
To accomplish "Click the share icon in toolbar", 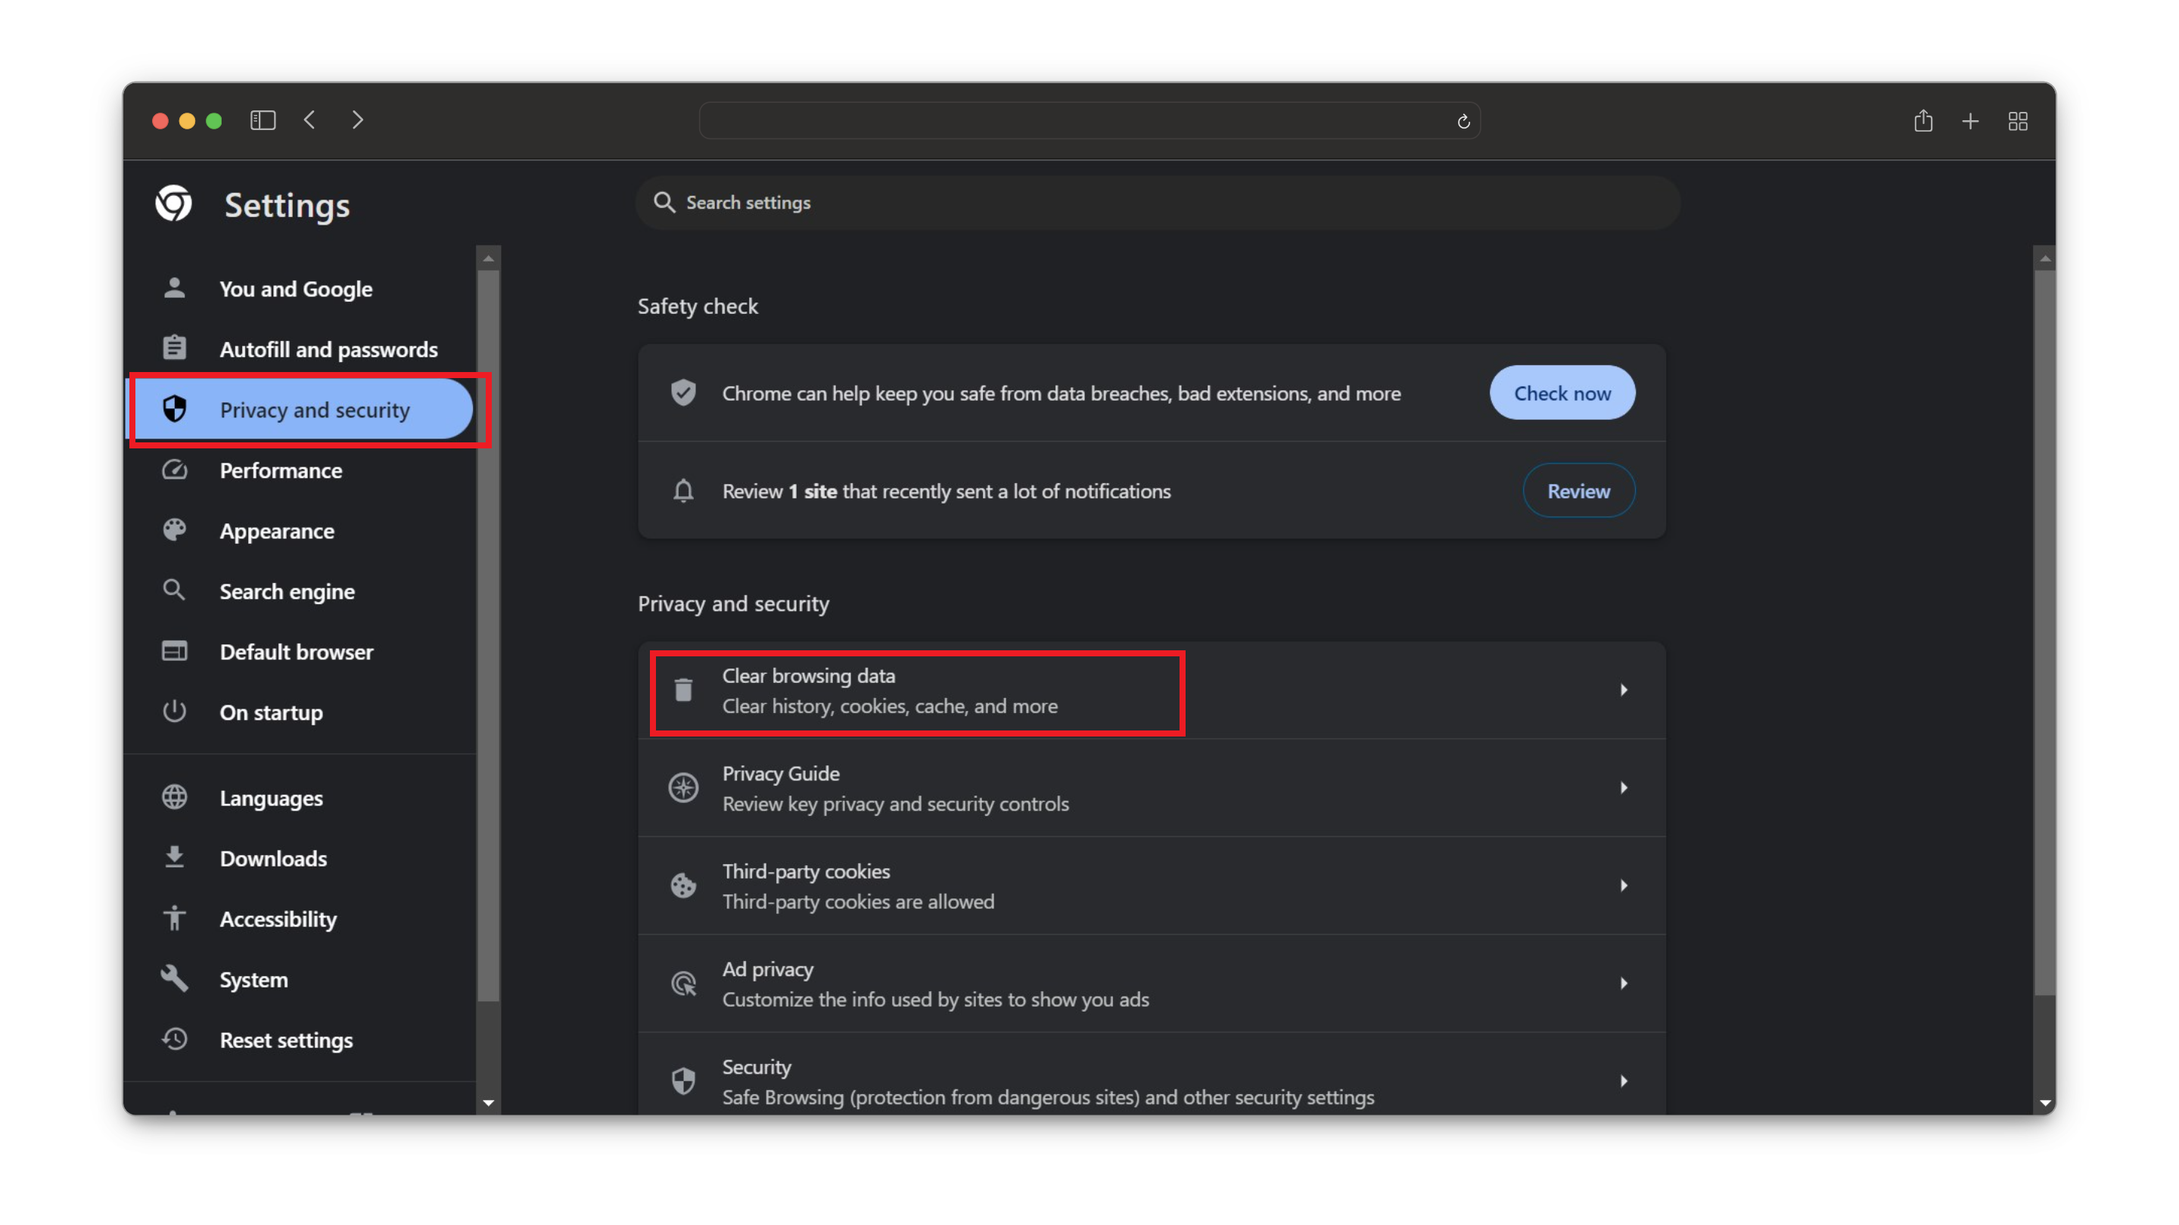I will click(x=1923, y=121).
